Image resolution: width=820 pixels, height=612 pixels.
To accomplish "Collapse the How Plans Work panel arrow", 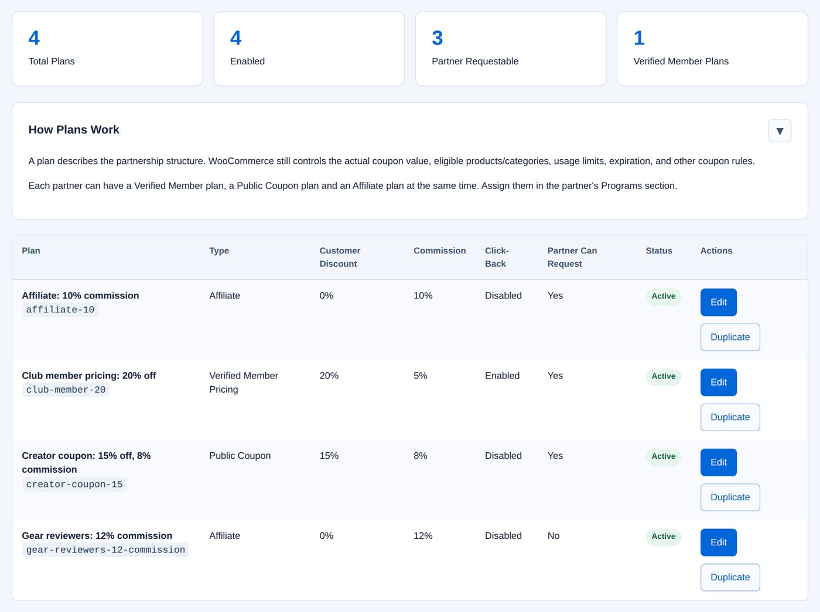I will [780, 130].
